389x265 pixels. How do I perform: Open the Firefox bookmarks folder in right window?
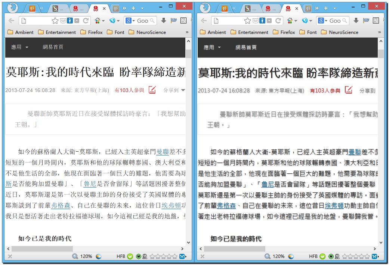284,32
